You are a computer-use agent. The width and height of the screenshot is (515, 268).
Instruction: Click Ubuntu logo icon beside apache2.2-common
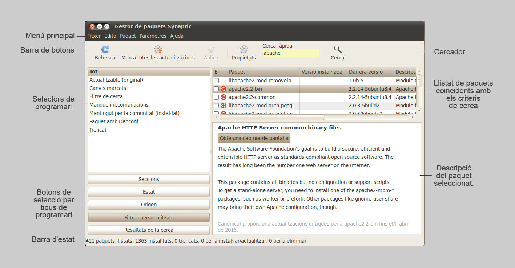point(224,97)
